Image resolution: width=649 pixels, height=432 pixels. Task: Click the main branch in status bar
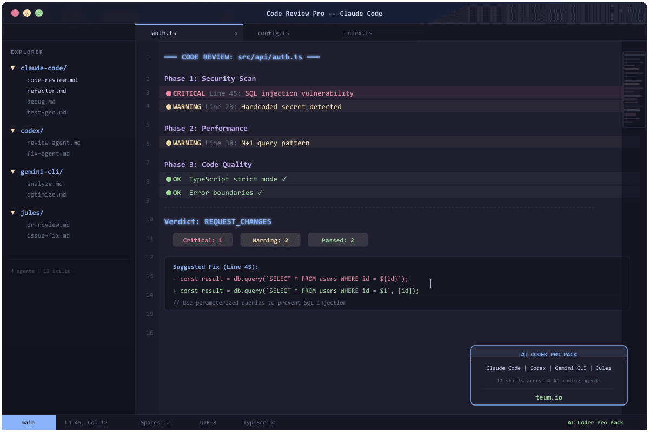28,422
